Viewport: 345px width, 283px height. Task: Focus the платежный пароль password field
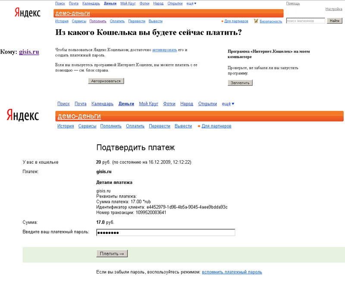pos(166,233)
